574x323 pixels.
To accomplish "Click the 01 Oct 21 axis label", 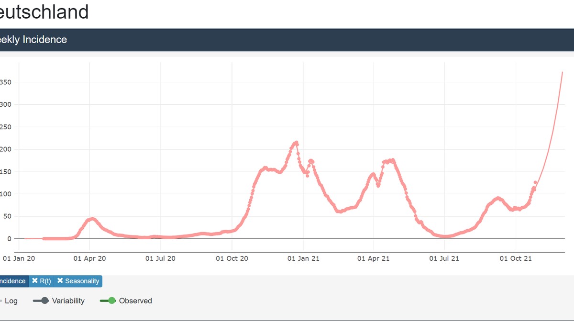I will tap(516, 258).
